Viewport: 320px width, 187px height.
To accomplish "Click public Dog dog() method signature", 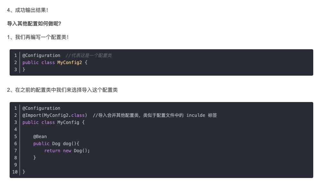I will tap(56, 144).
